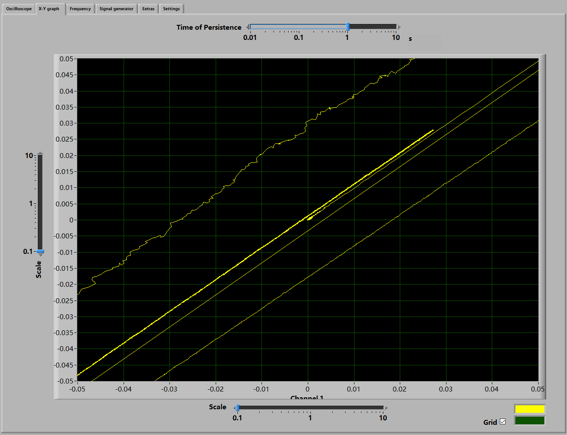Open the Frequency tab
Viewport: 567px width, 435px height.
[80, 9]
